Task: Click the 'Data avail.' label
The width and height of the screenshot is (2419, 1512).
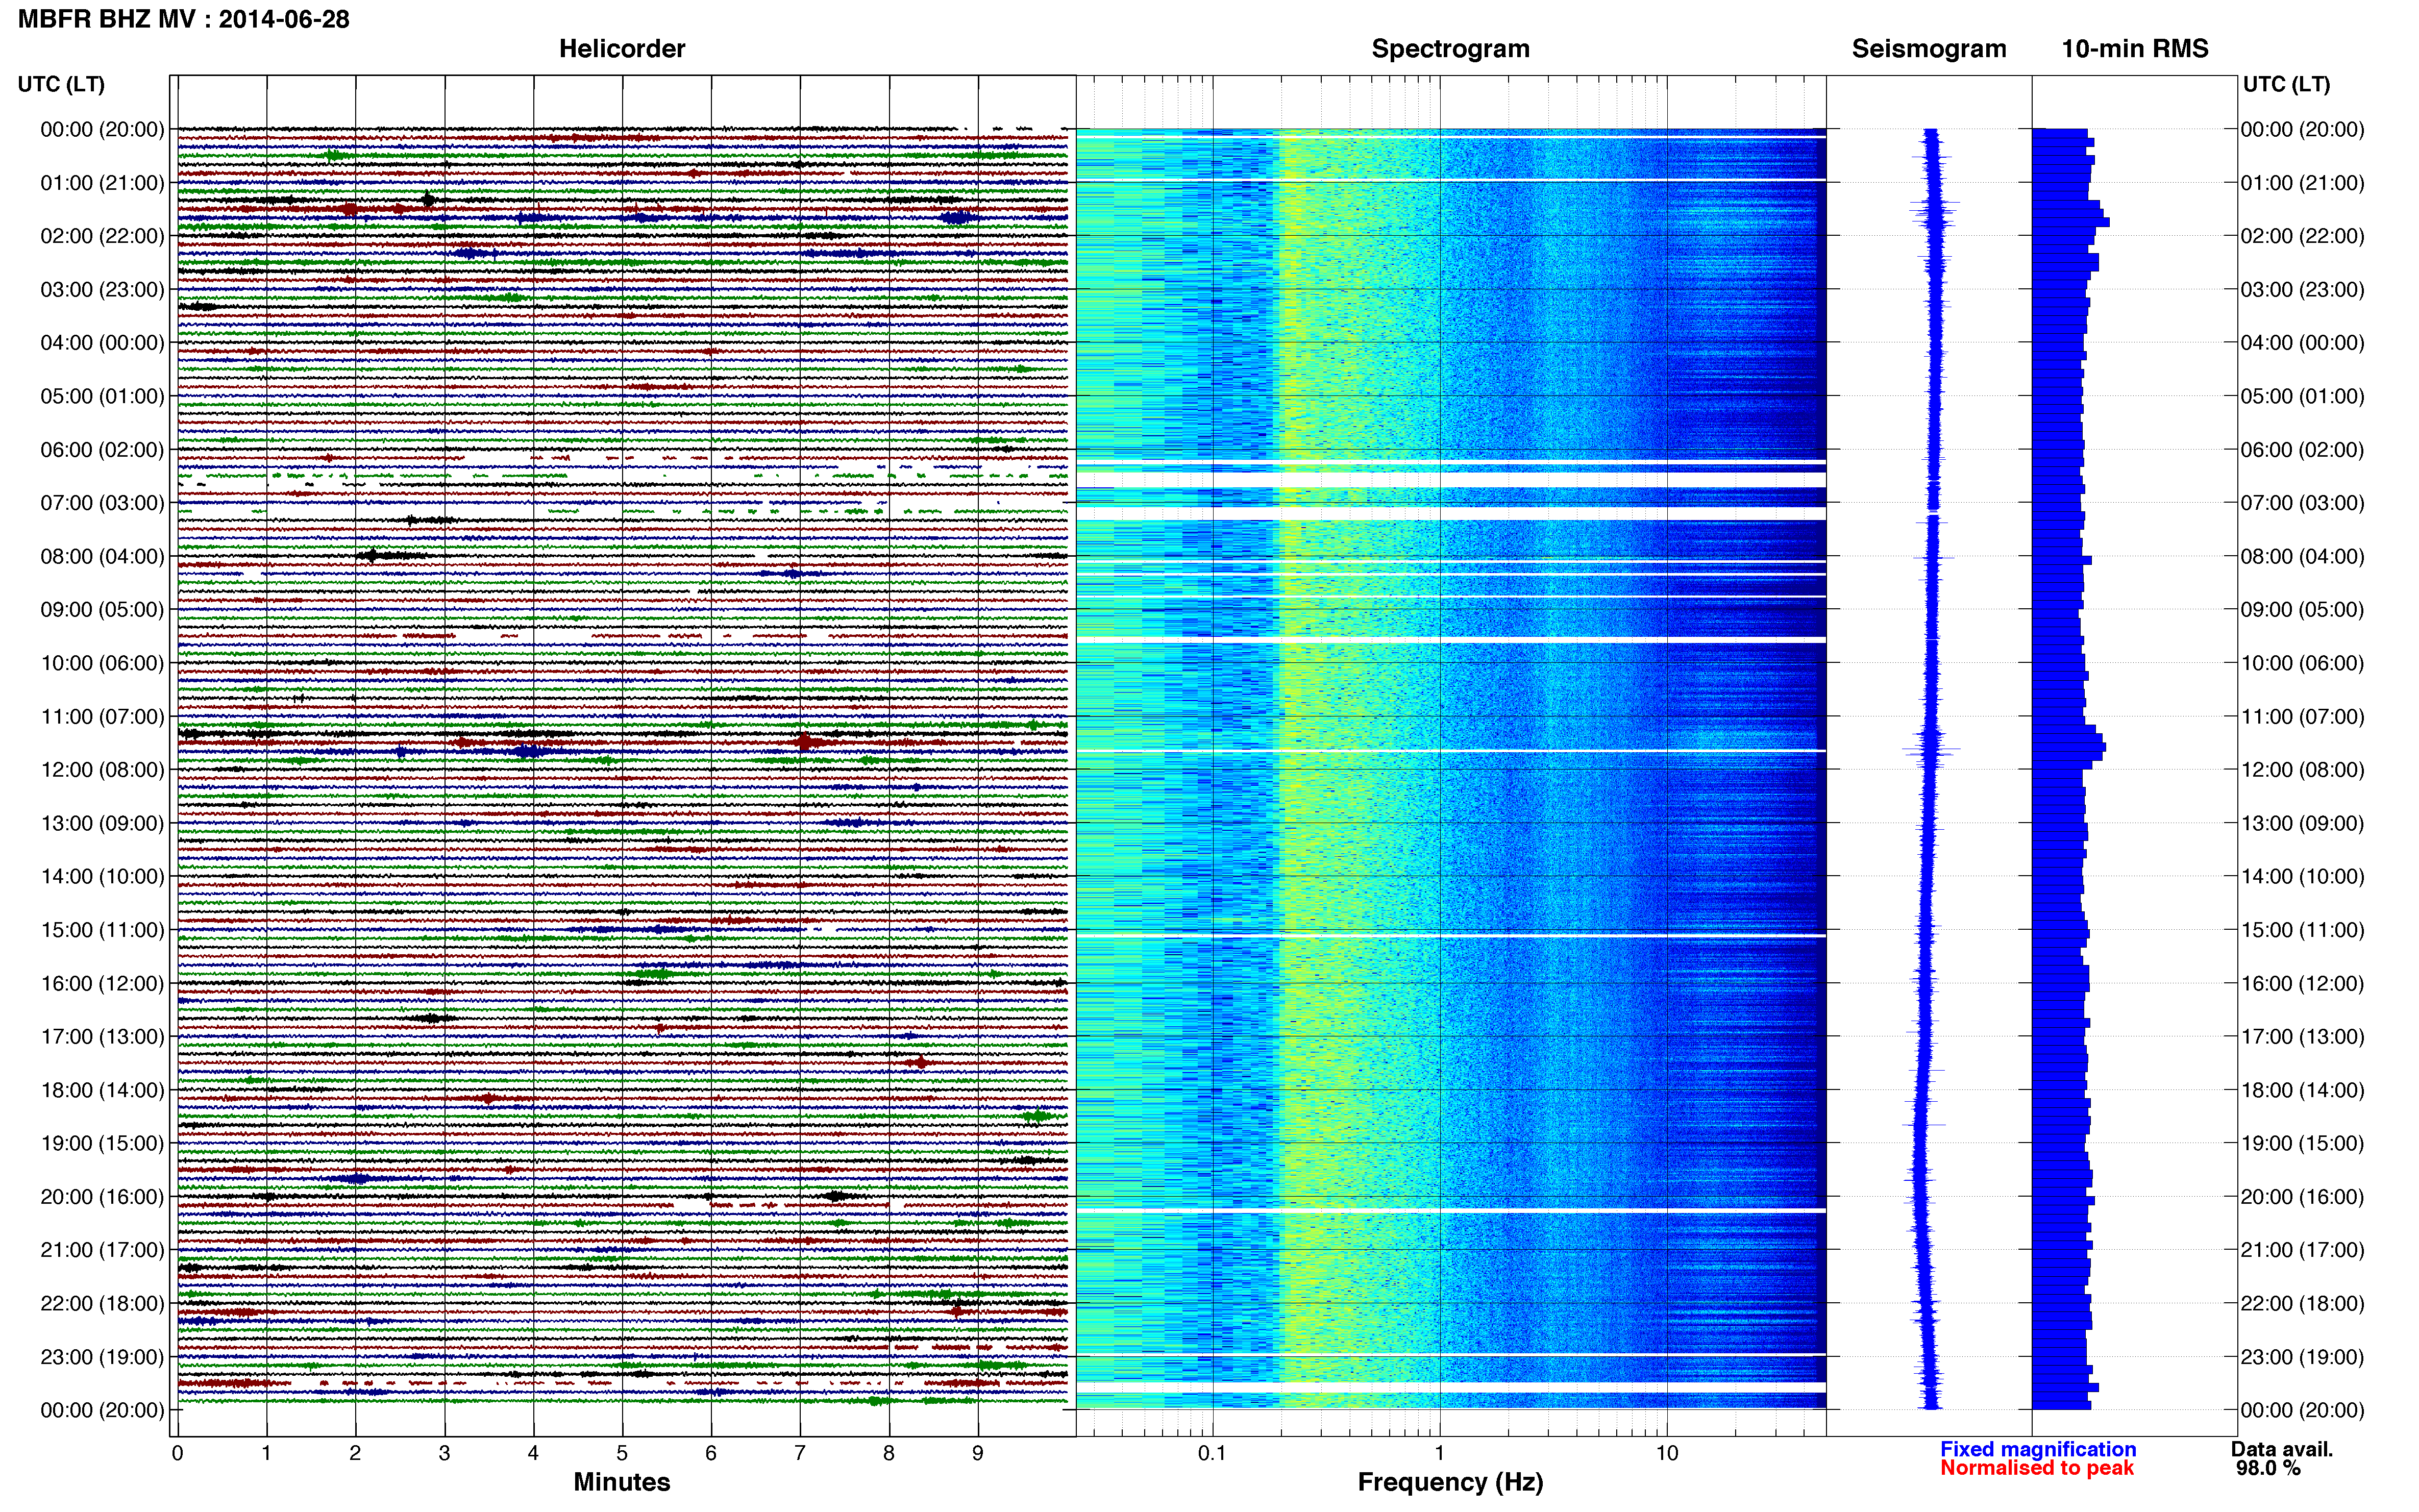Action: click(2282, 1449)
